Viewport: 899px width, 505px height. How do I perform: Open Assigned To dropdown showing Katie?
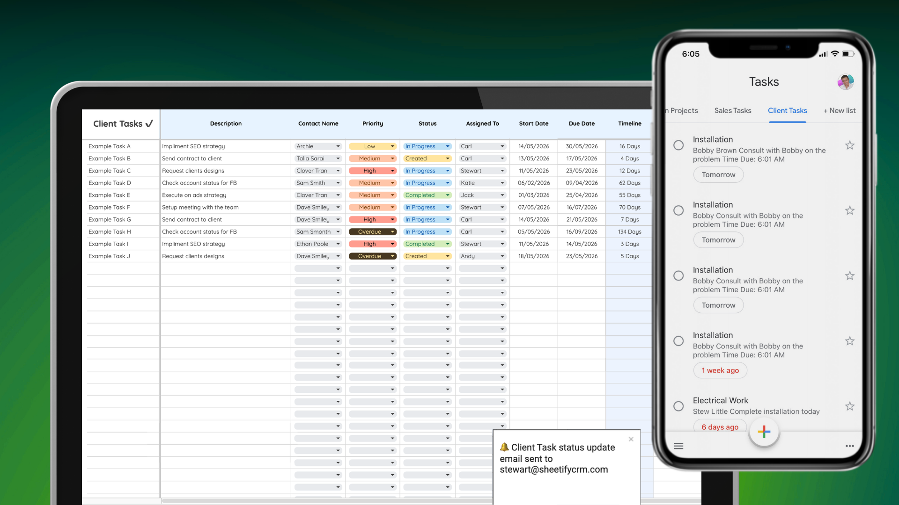482,183
